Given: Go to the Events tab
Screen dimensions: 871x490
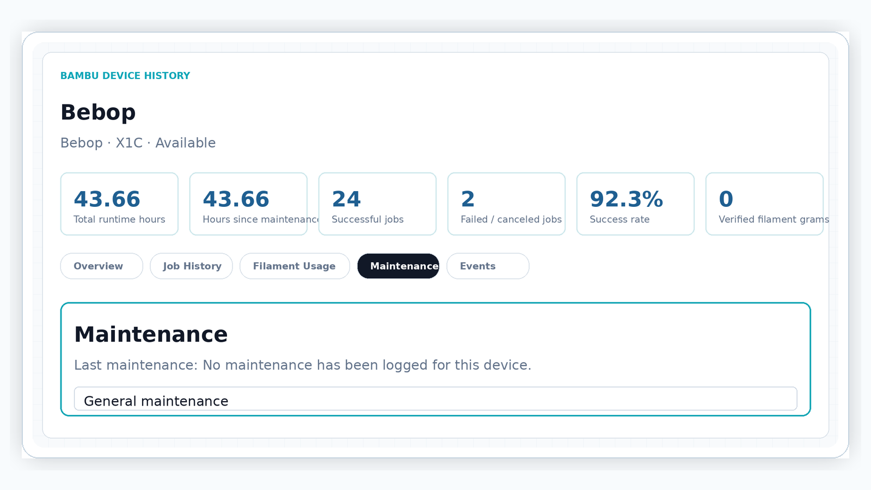Looking at the screenshot, I should (488, 266).
